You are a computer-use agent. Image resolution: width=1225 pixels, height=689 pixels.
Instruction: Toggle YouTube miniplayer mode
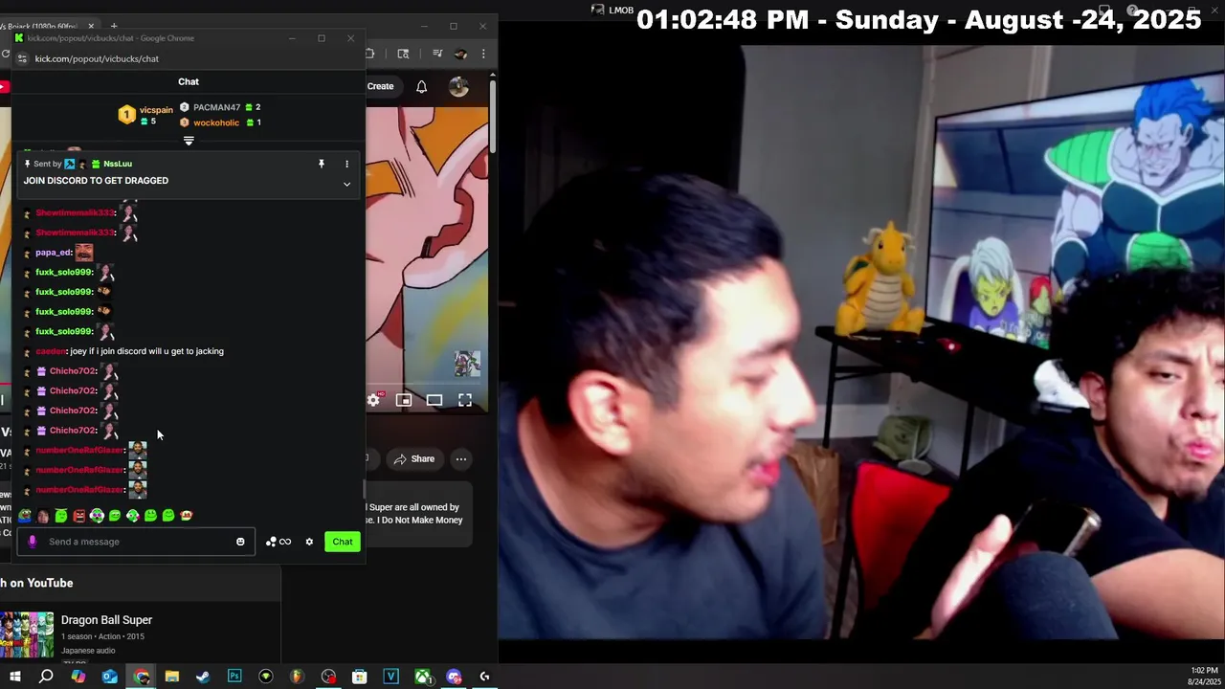coord(404,400)
